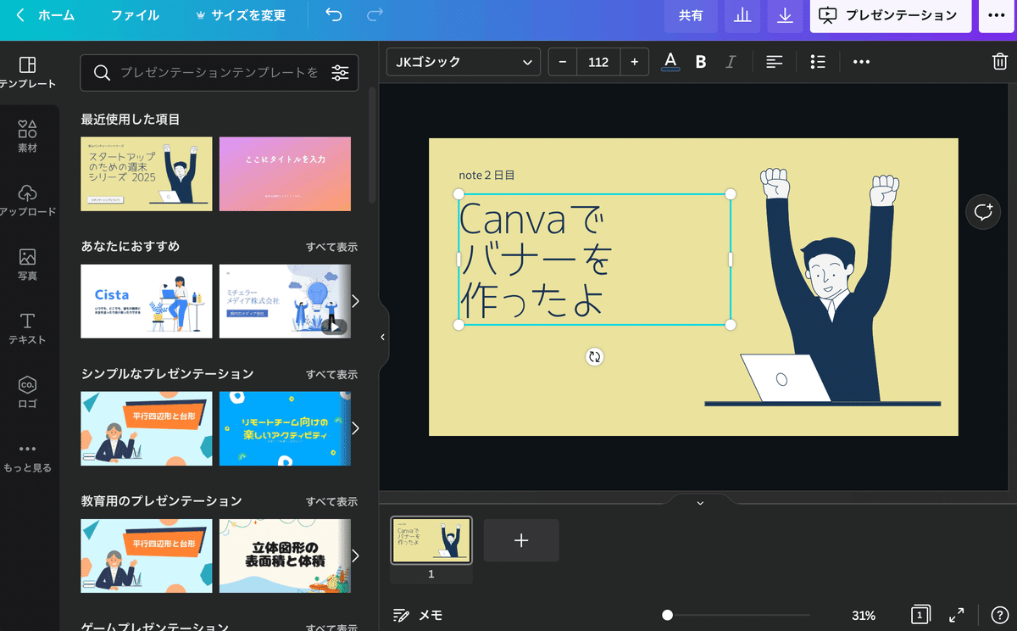
Task: Increase font size with plus button
Action: coord(635,62)
